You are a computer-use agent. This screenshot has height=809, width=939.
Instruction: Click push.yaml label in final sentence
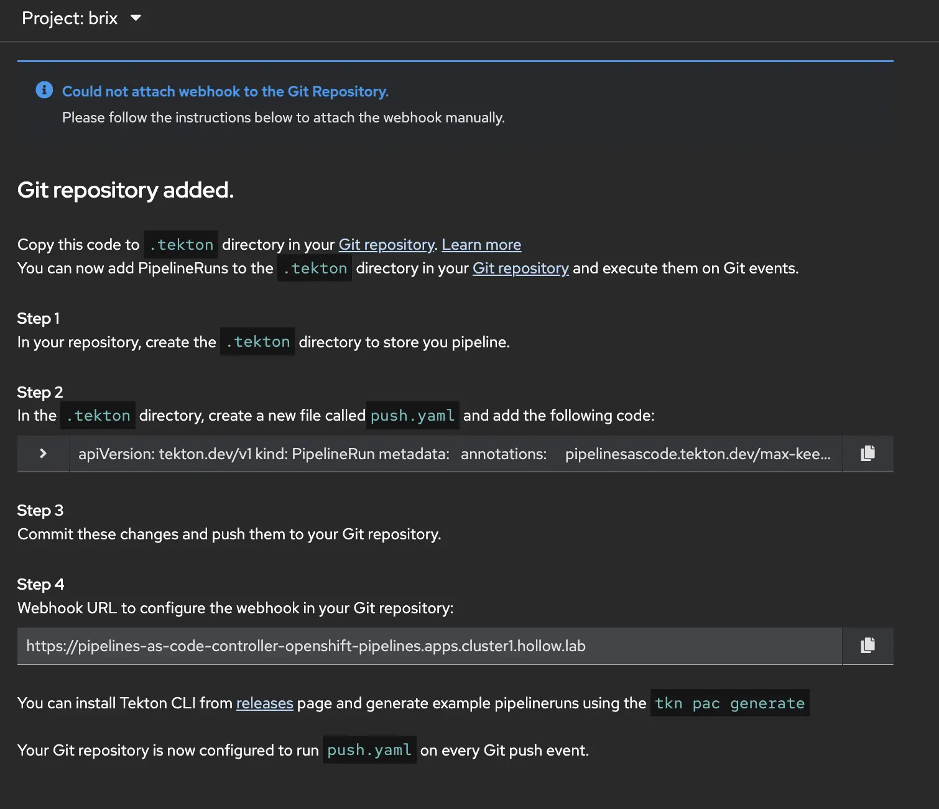click(369, 751)
